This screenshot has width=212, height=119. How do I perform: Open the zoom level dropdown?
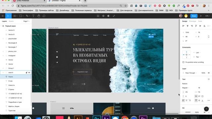point(208,16)
